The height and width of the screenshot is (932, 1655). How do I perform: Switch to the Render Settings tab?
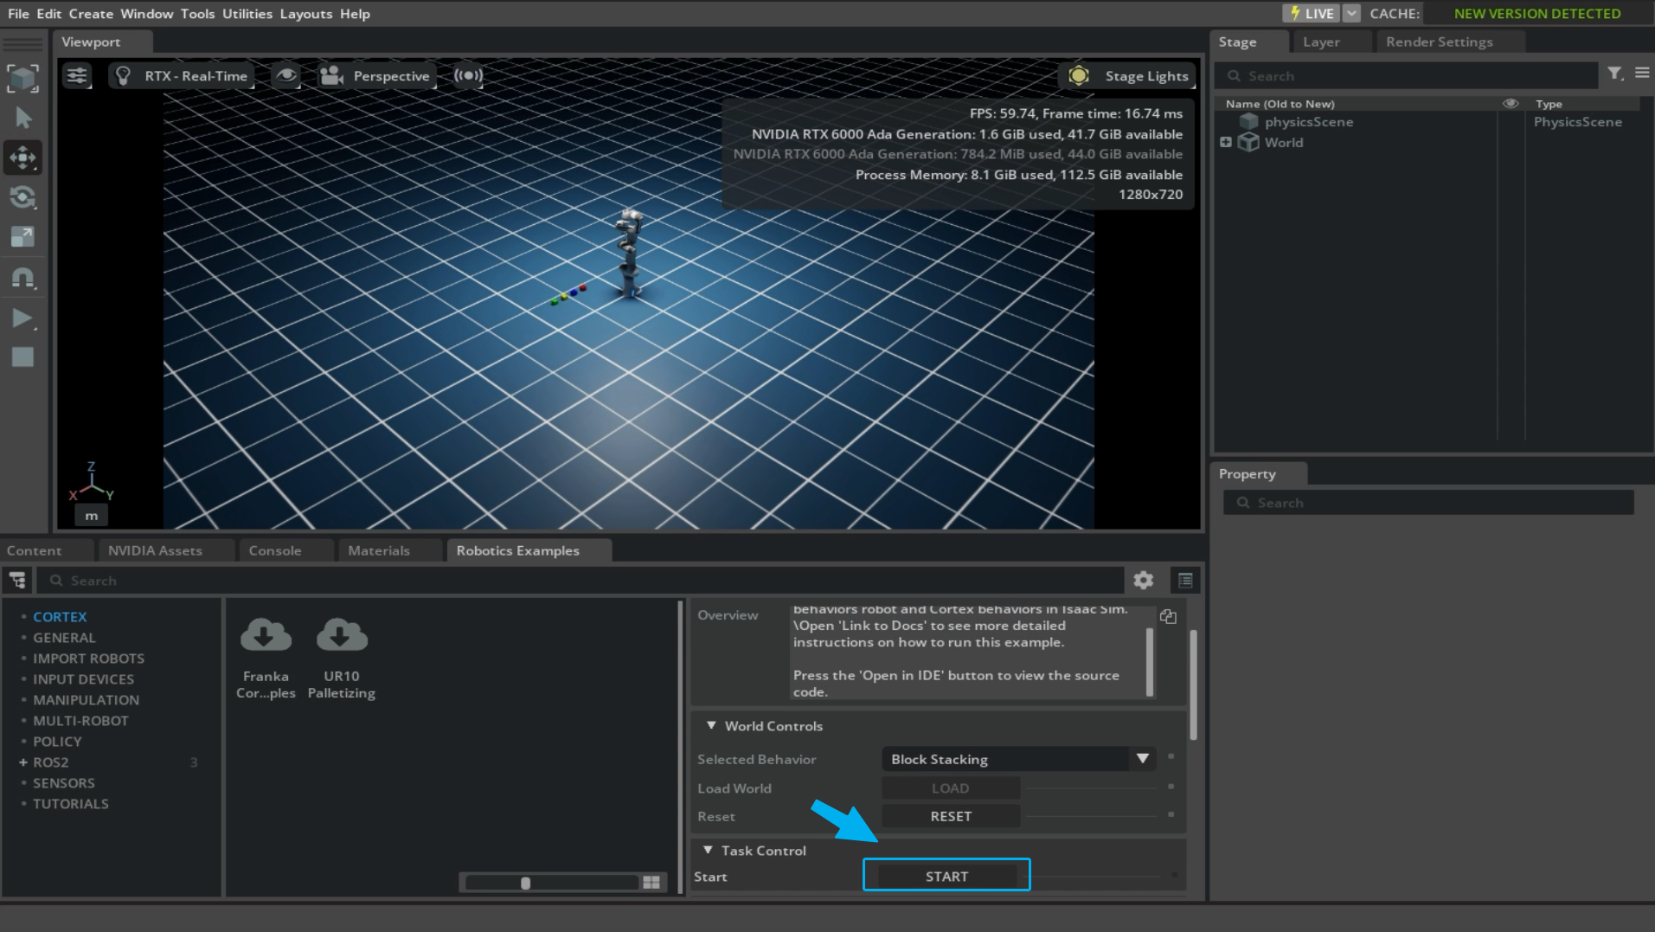tap(1440, 42)
